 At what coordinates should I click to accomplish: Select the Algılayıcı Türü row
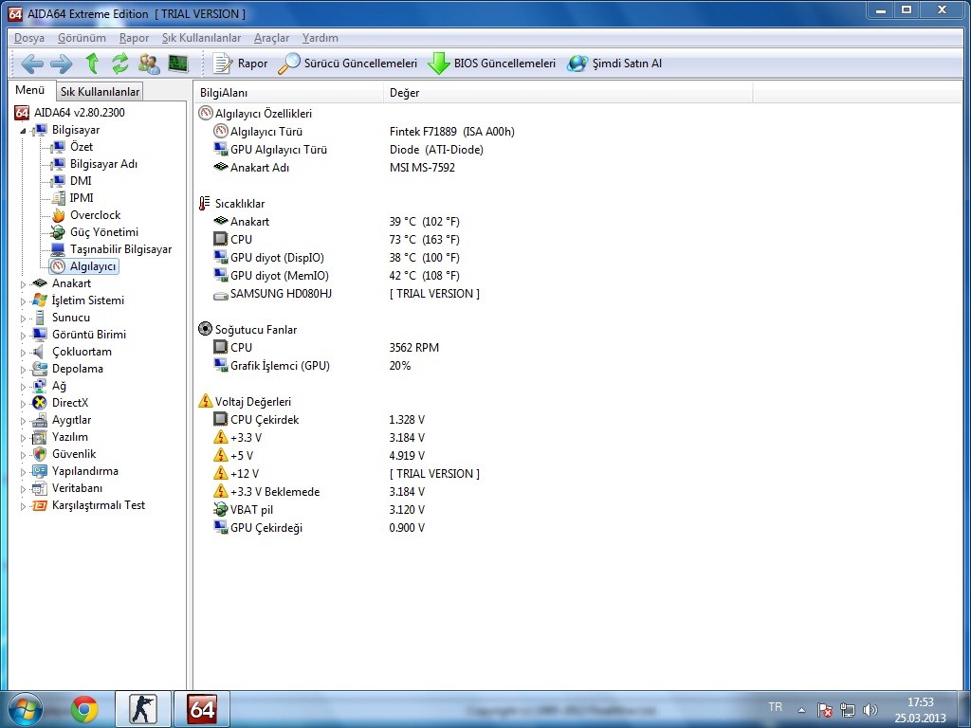point(363,131)
